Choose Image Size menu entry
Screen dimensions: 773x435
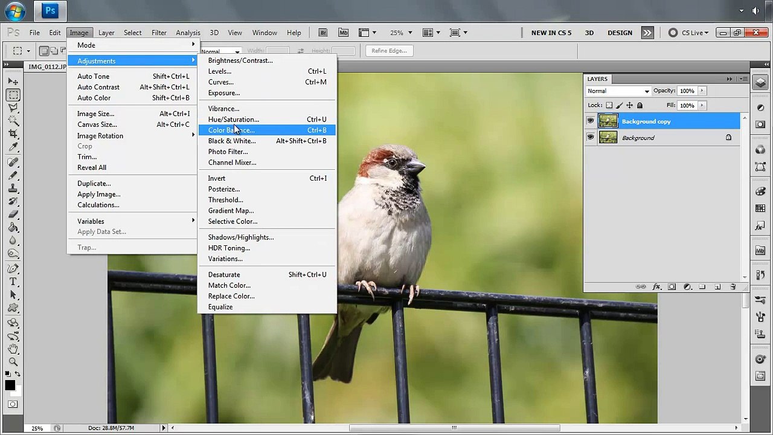[x=133, y=114]
